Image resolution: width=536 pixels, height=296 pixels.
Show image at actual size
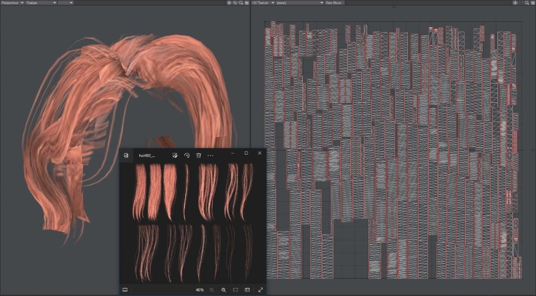(x=248, y=290)
